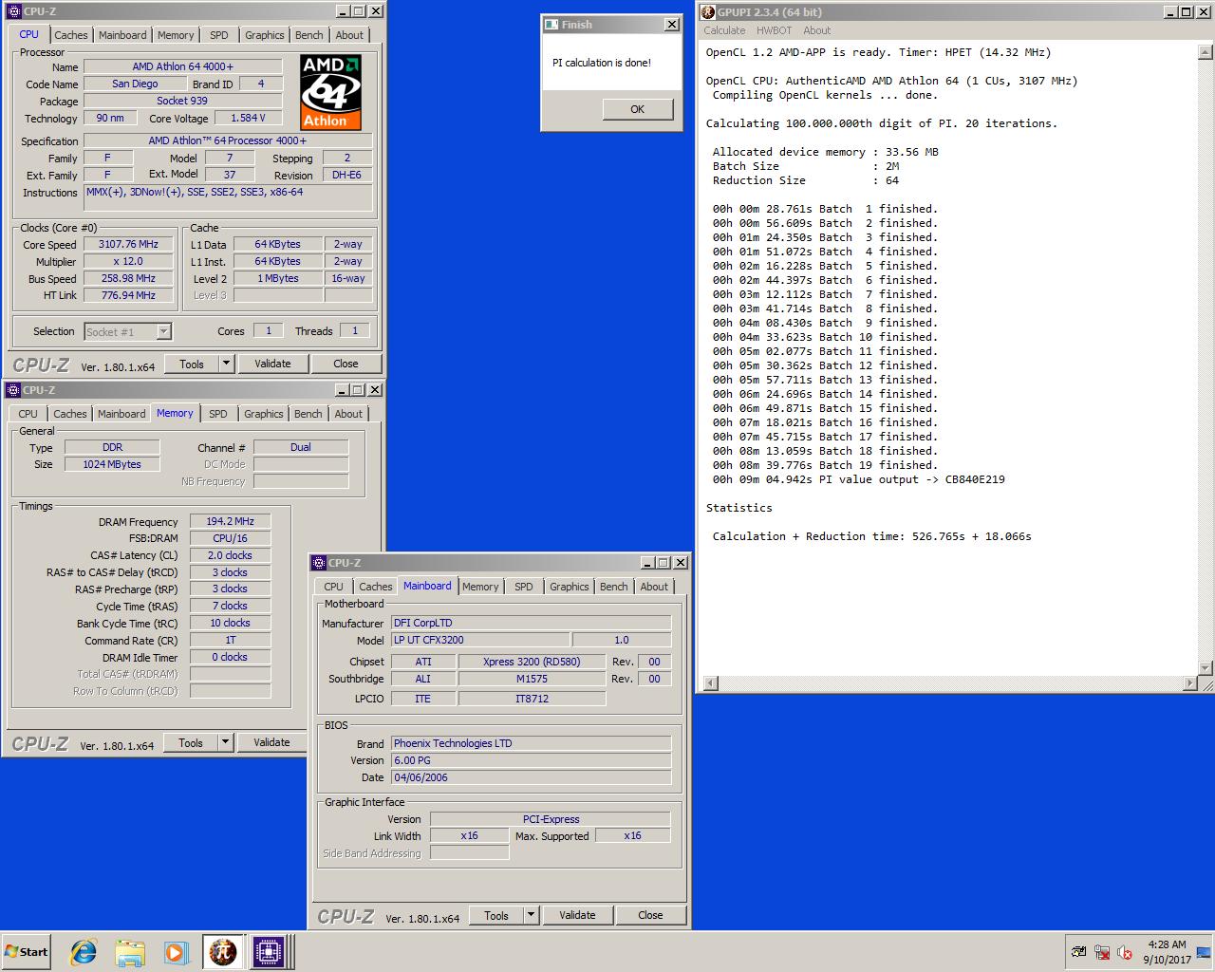Open SPD tab in Mainboard CPU-Z window
1215x972 pixels.
pos(524,587)
